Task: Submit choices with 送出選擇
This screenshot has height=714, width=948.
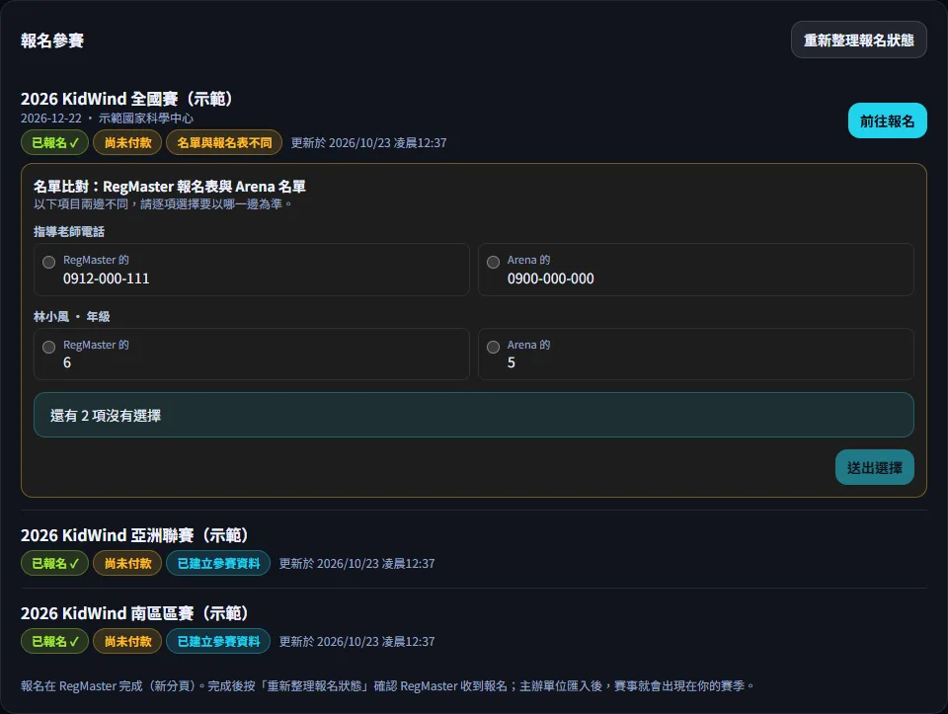Action: click(x=874, y=467)
